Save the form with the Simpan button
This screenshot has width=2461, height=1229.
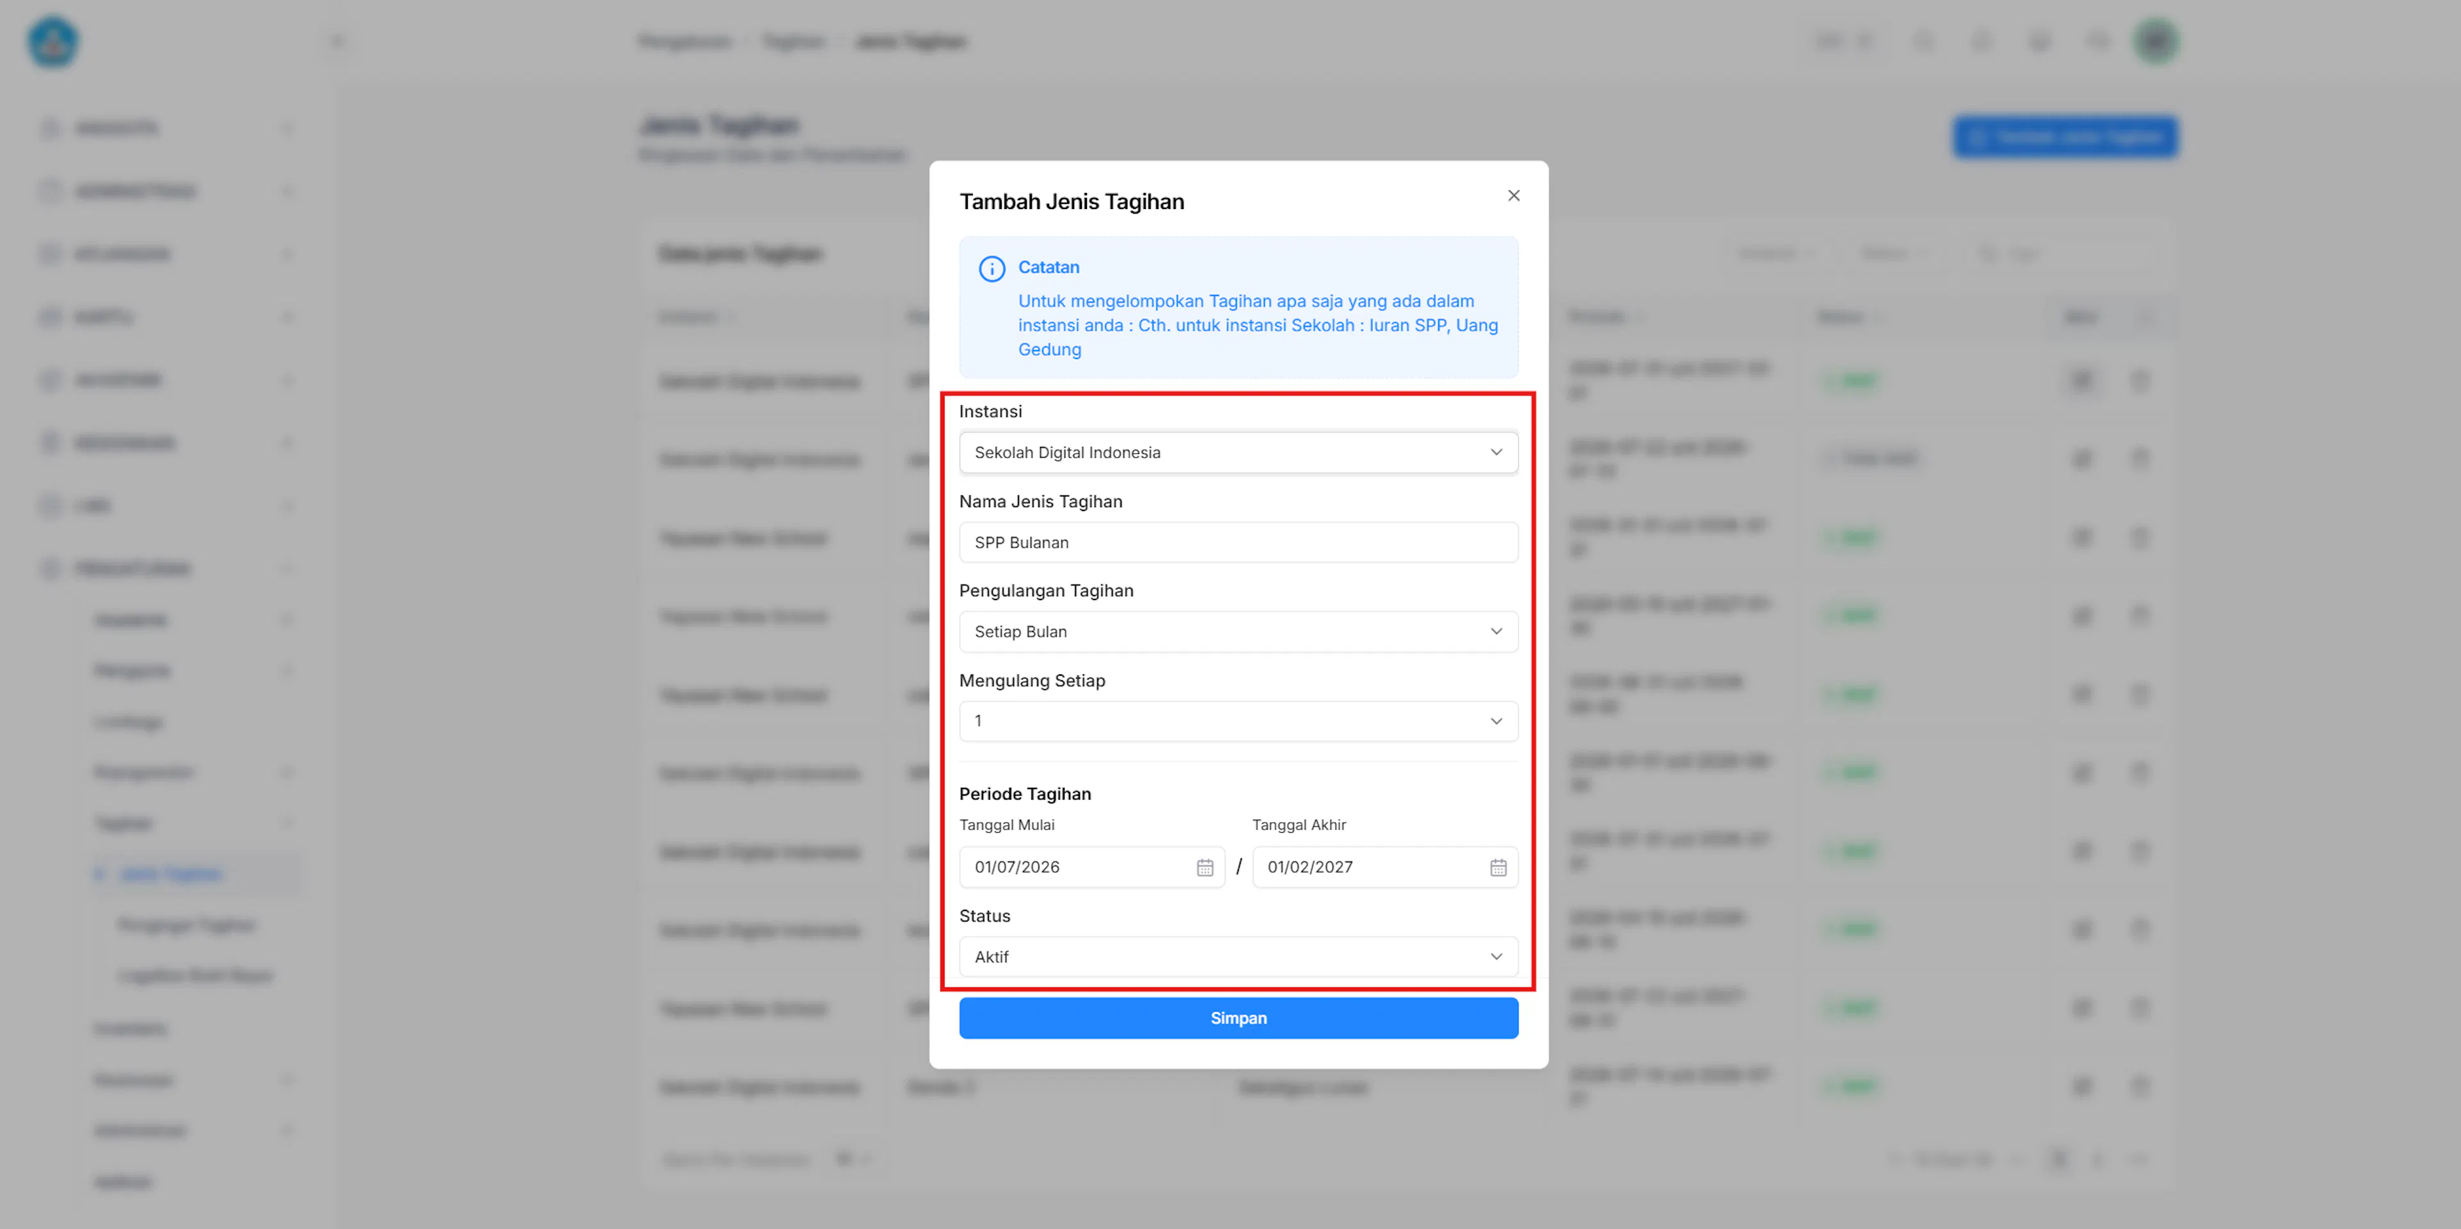[1238, 1018]
